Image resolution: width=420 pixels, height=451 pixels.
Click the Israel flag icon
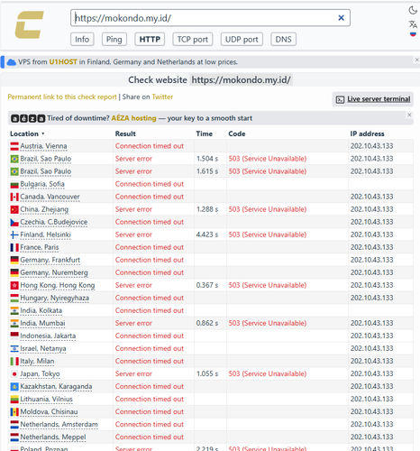click(x=14, y=348)
